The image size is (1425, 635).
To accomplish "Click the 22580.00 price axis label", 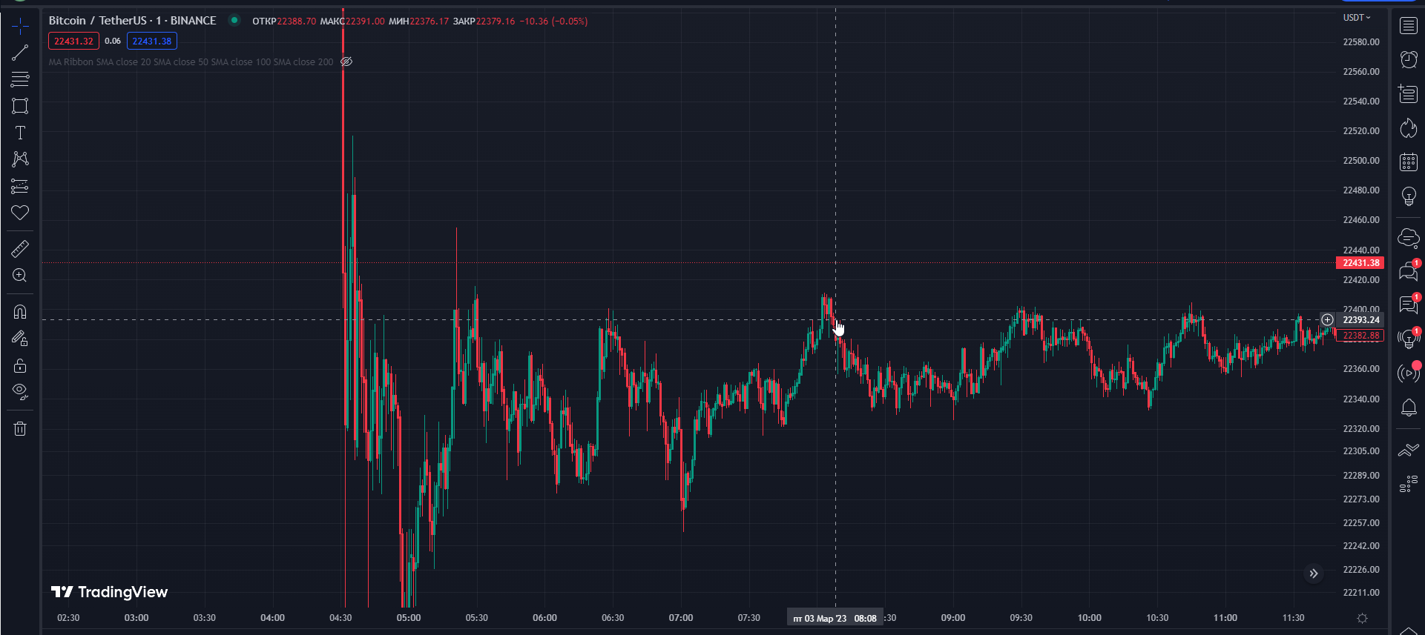I will coord(1361,42).
